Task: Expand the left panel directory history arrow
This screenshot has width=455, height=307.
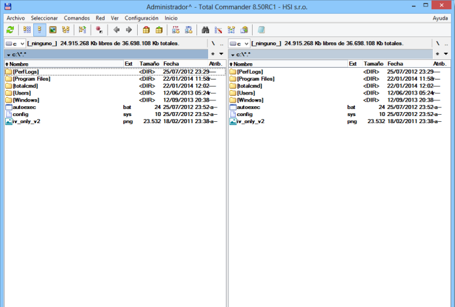Action: point(221,54)
